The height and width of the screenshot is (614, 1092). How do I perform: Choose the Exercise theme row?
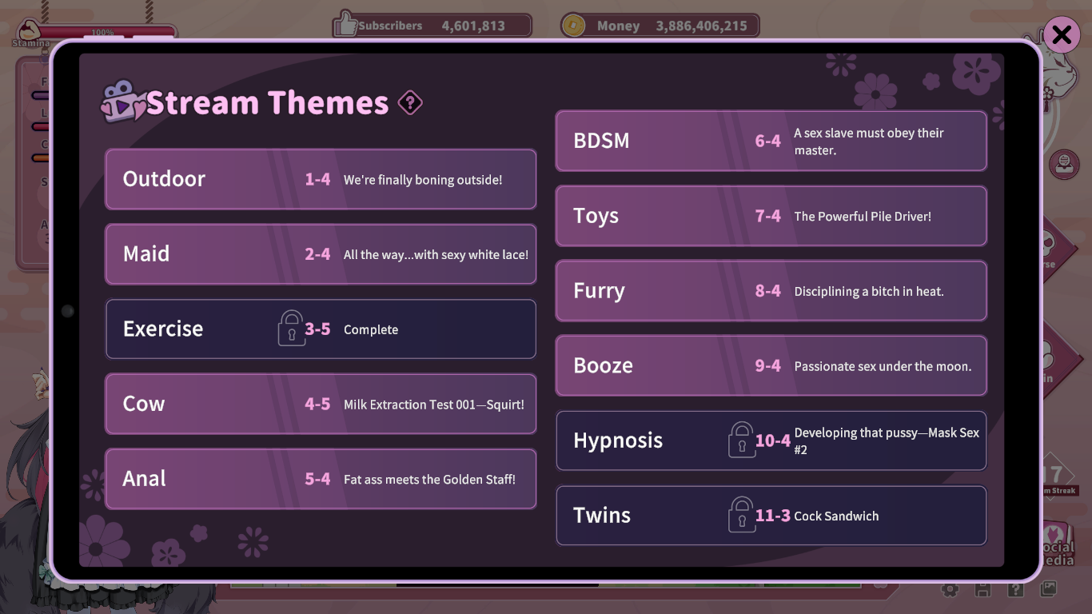point(321,329)
